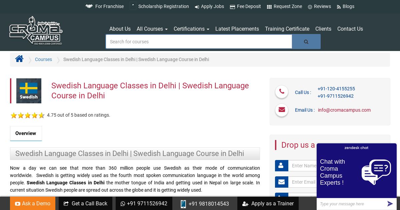Click the Swedish flag course thumbnail
Image resolution: width=400 pixels, height=210 pixels.
coord(29,91)
